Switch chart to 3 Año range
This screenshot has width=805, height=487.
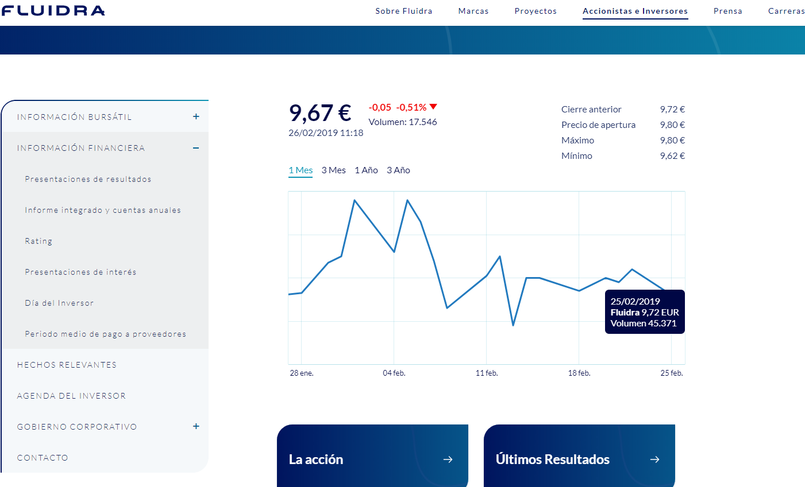tap(398, 170)
